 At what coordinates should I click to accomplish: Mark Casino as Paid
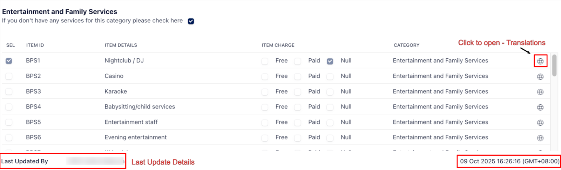click(x=298, y=76)
